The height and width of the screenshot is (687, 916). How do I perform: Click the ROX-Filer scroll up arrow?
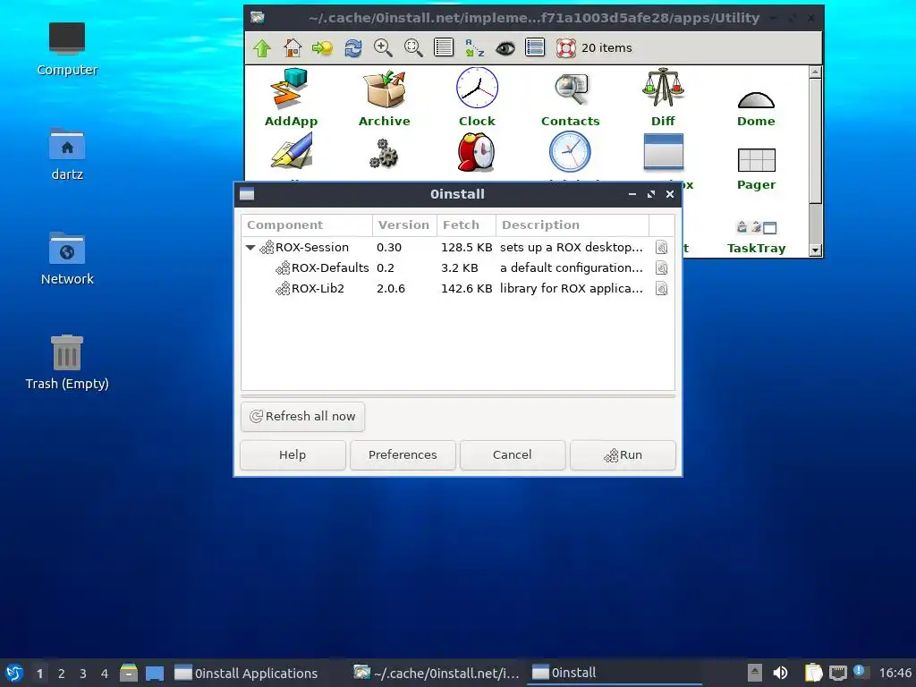tap(816, 72)
